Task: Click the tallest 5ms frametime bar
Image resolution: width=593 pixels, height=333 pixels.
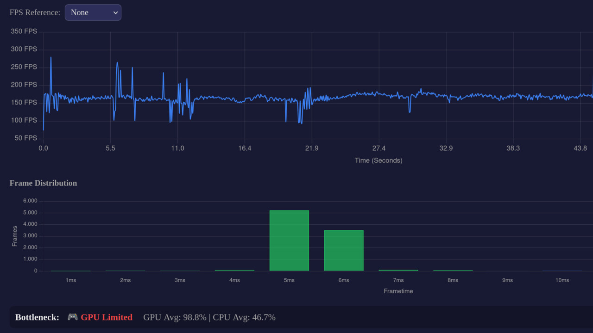Action: click(x=289, y=240)
